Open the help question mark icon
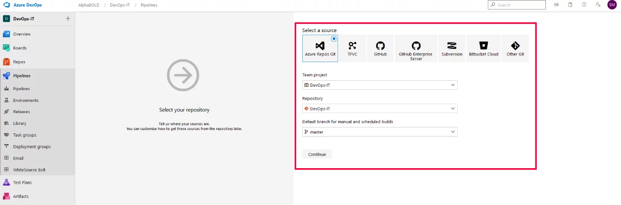Viewport: 621px width, 205px height. pyautogui.click(x=584, y=5)
